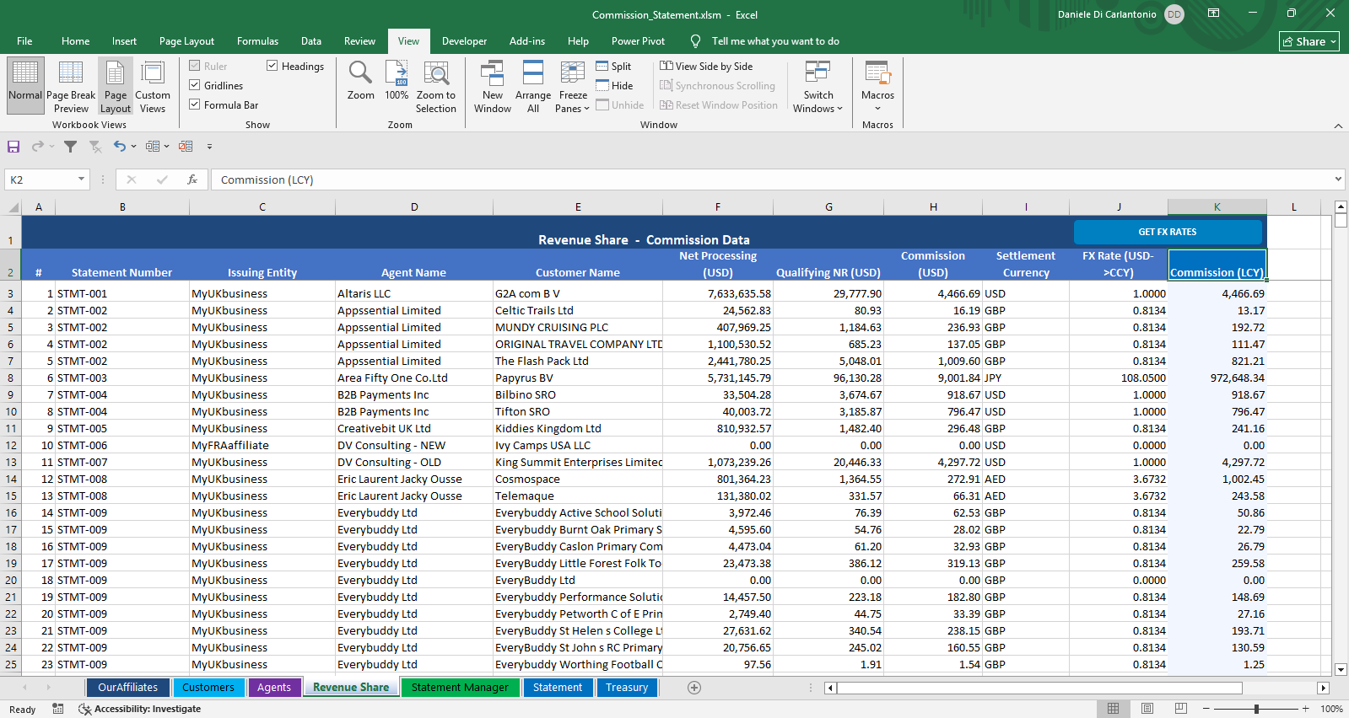Switch to Treasury sheet tab
This screenshot has height=718, width=1349.
click(627, 688)
